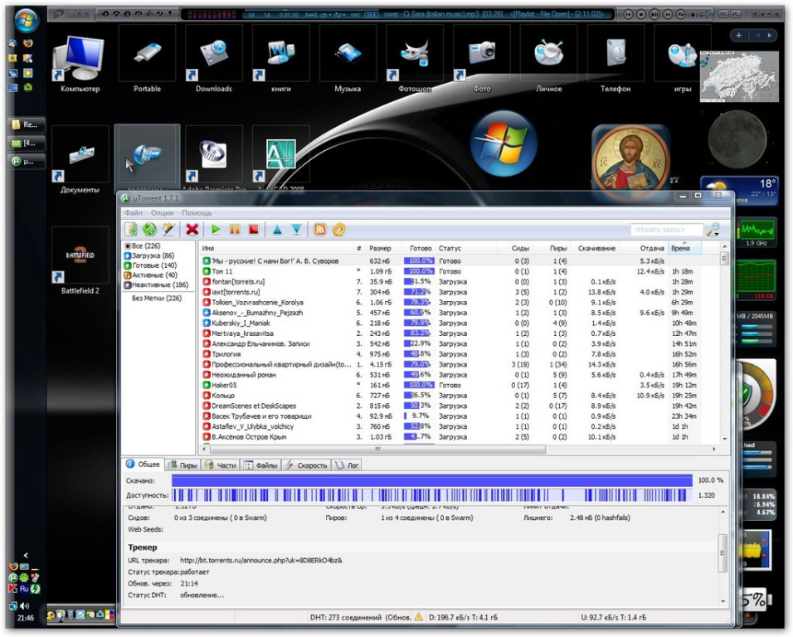Switch to the Общее tab
Viewport: 793px width, 637px height.
tap(144, 464)
